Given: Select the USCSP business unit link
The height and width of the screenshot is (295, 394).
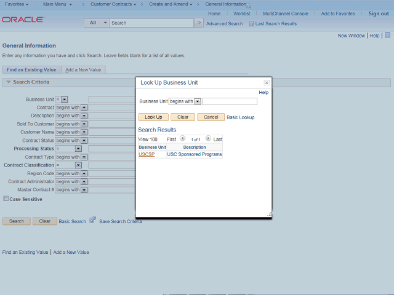Looking at the screenshot, I should [x=147, y=154].
